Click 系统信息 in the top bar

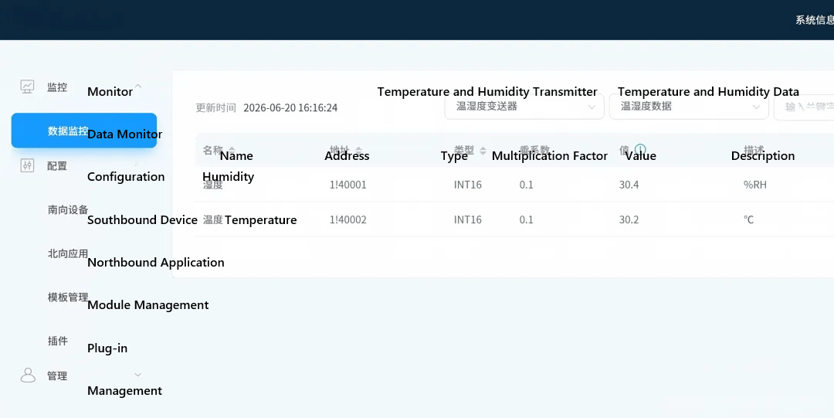(815, 20)
